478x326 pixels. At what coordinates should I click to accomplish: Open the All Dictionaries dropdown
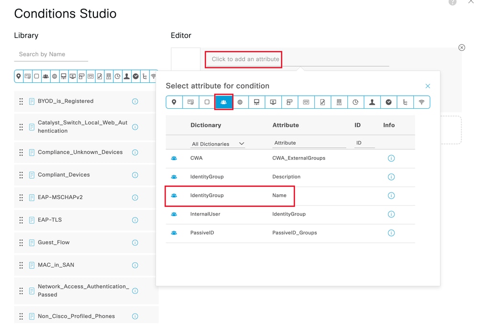218,144
